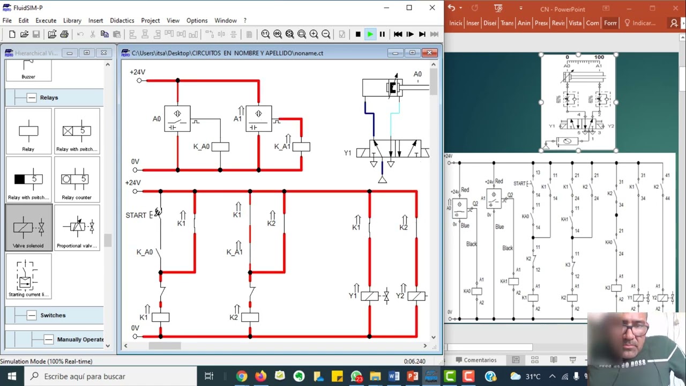The width and height of the screenshot is (686, 386).
Task: Click the K2 relay coil in circuit
Action: [x=250, y=317]
